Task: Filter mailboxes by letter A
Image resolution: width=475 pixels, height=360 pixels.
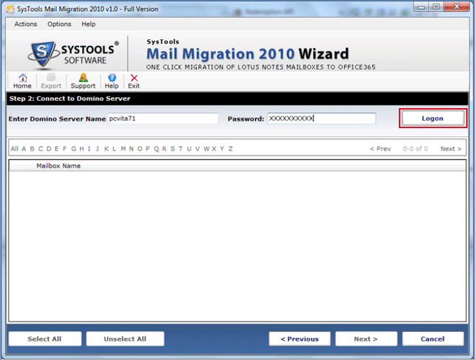Action: pos(24,149)
